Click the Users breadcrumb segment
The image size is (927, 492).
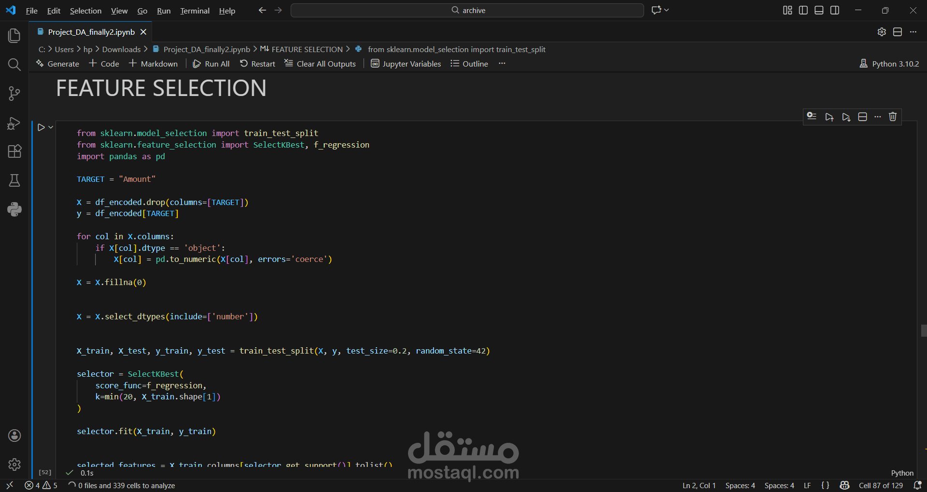tap(64, 49)
